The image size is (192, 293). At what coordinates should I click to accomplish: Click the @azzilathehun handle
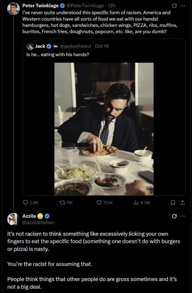[38, 222]
